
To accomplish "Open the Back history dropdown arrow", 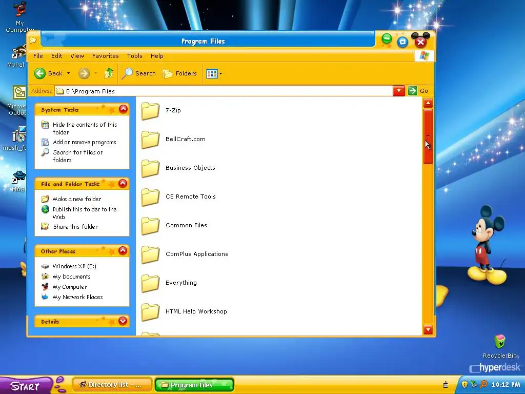I will coord(68,73).
